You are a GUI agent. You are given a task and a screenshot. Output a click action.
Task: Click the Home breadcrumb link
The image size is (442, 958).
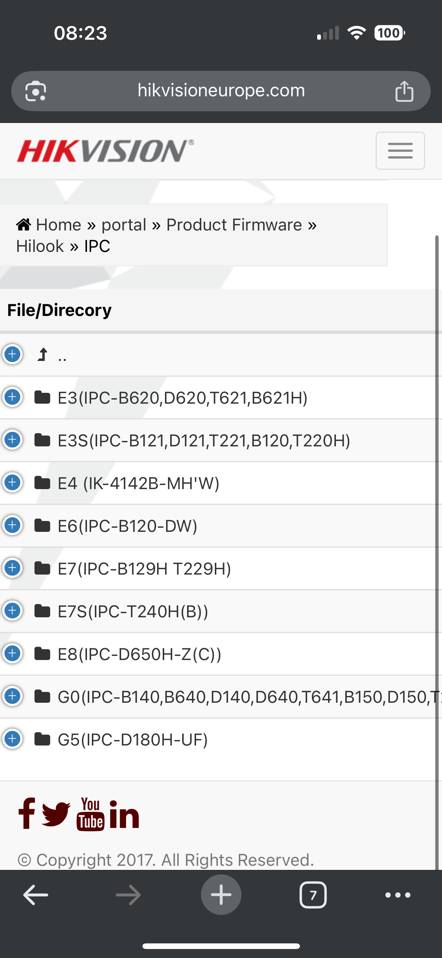pyautogui.click(x=58, y=225)
